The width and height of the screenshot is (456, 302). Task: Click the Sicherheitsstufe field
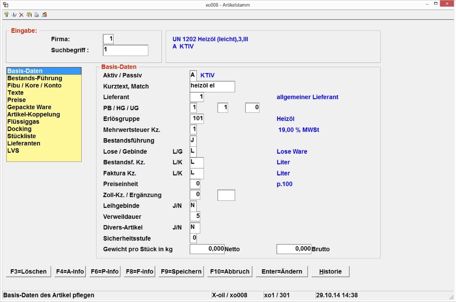[x=193, y=238]
